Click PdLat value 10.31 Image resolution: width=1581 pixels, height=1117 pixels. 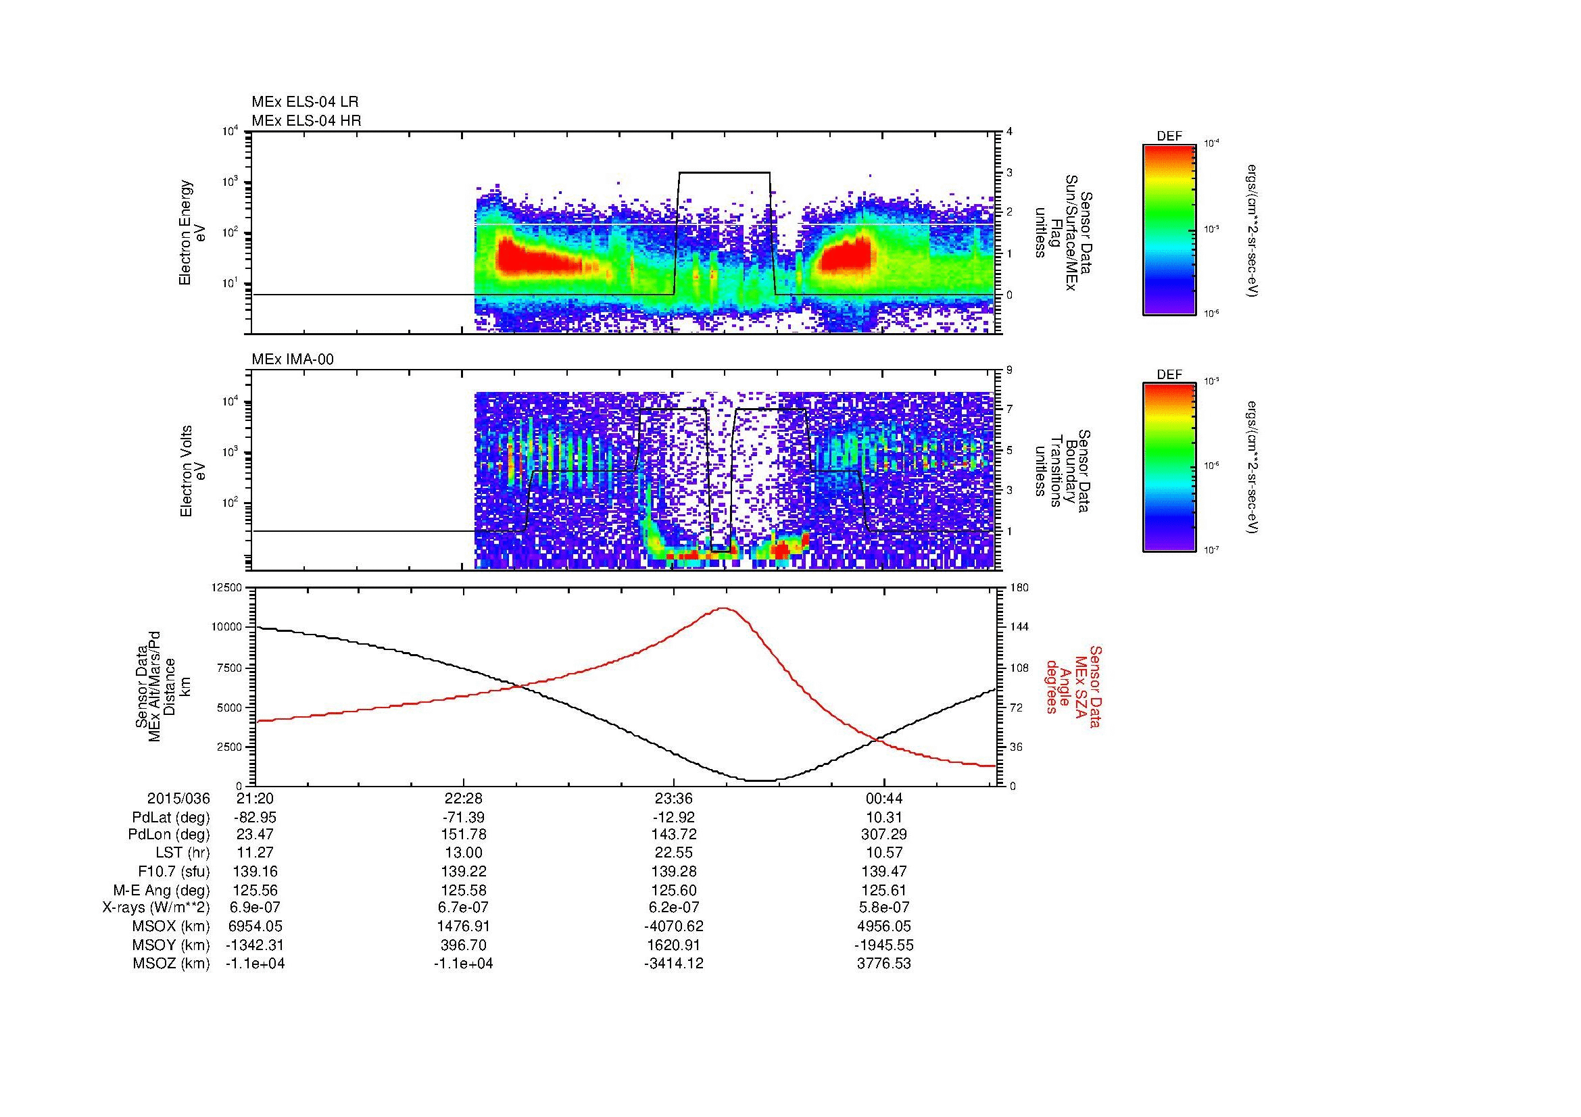point(884,818)
